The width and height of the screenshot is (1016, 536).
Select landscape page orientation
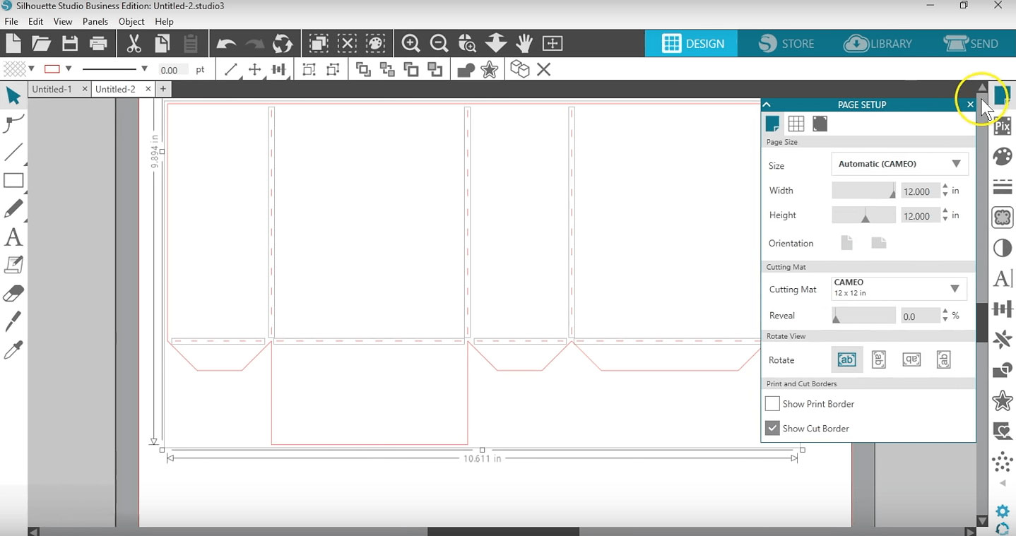[878, 243]
